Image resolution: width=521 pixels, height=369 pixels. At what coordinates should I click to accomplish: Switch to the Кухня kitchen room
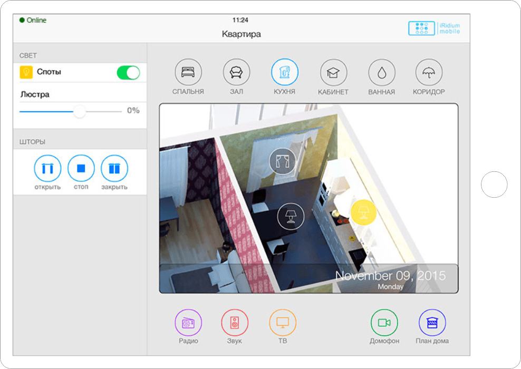point(285,72)
